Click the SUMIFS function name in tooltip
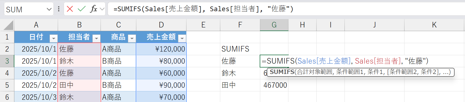 [x=282, y=72]
